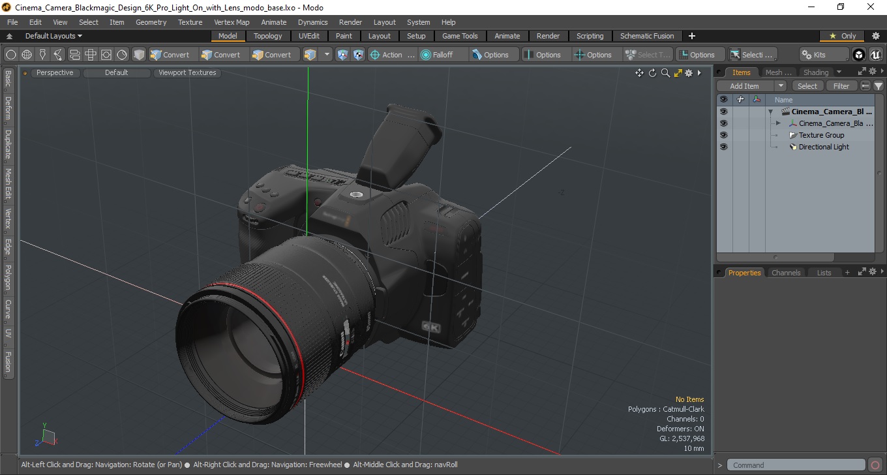Viewport: 887px width, 475px height.
Task: Click the Action Center crosshair button
Action: 392,55
